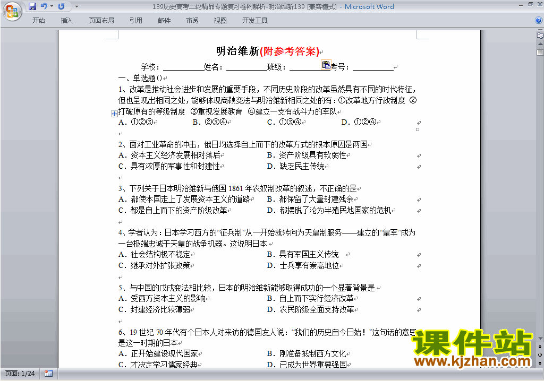Click option C. 封建经济比较薄弱
The height and width of the screenshot is (381, 544).
155,309
